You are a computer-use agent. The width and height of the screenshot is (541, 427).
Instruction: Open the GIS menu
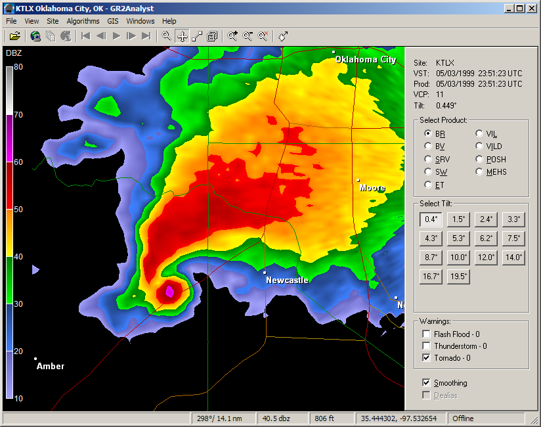coord(113,21)
